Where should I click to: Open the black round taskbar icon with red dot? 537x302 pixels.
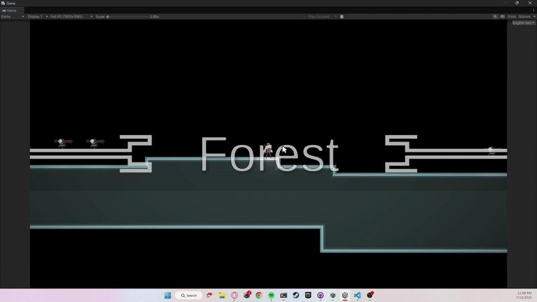[370, 295]
